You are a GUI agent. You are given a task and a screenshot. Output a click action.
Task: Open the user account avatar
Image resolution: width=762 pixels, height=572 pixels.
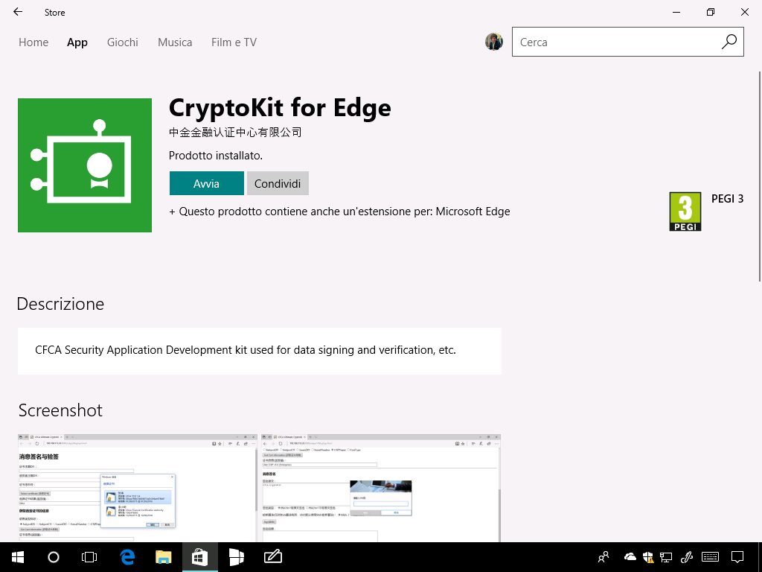tap(494, 42)
